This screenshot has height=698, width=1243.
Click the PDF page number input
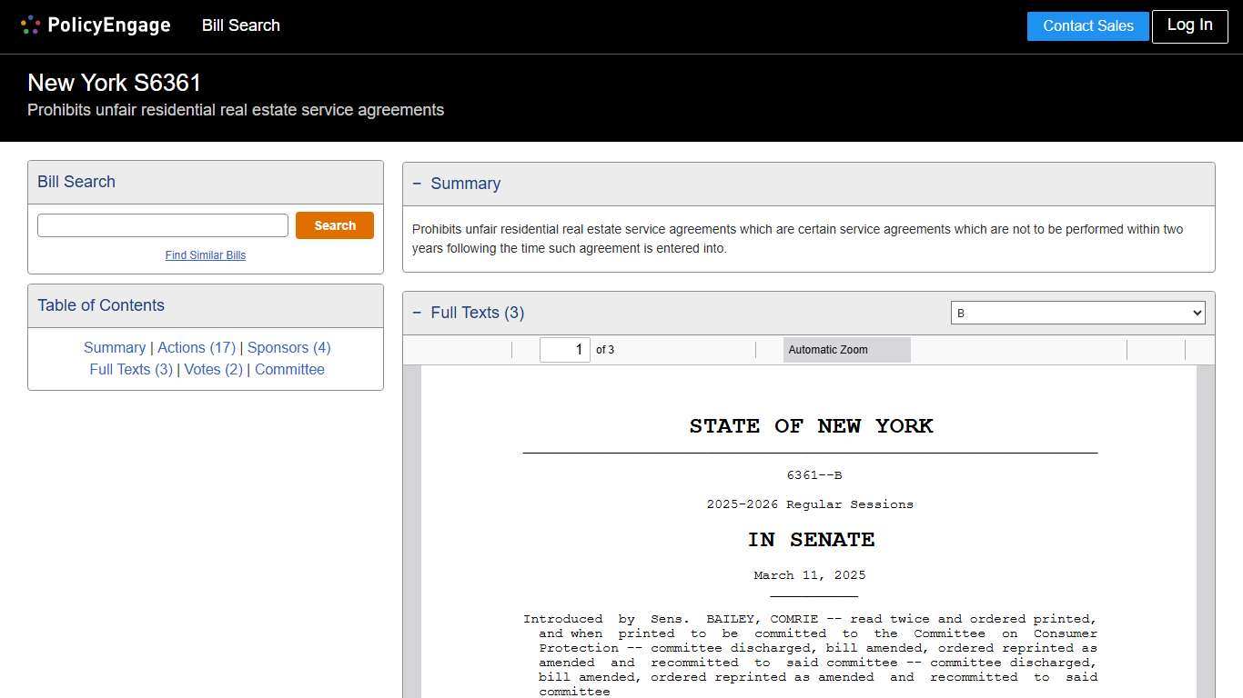[565, 349]
